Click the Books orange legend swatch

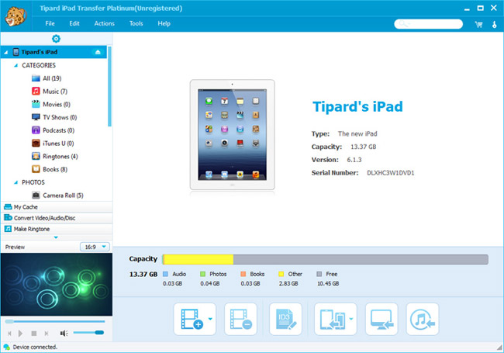[x=243, y=274]
